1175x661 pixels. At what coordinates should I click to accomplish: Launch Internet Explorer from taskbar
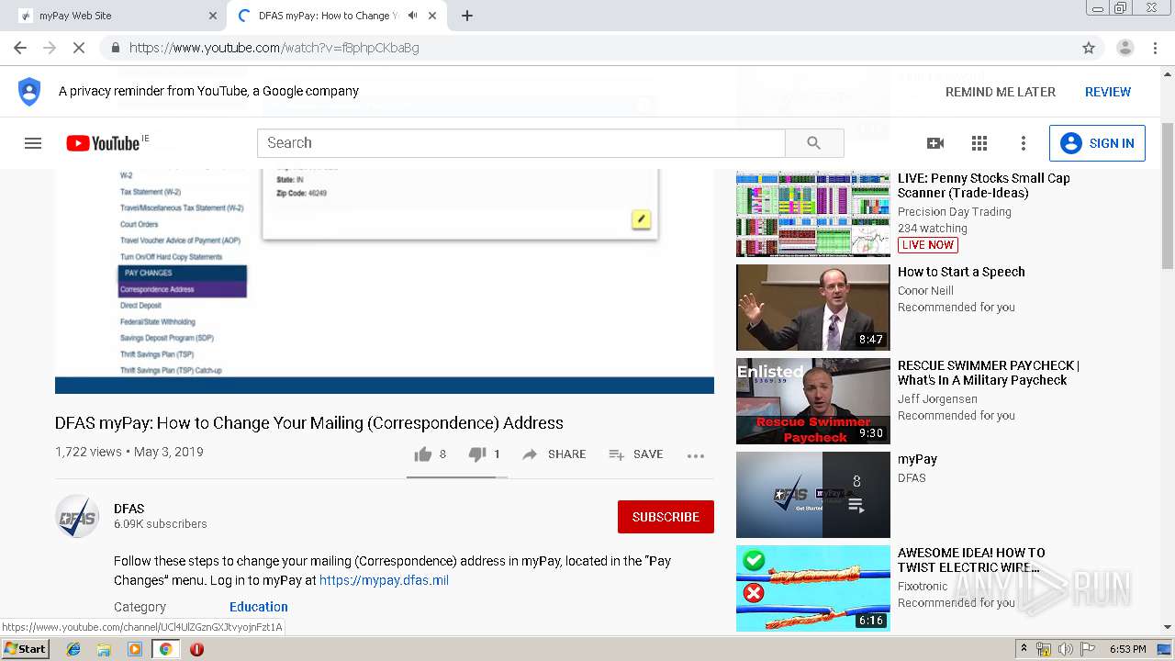73,649
